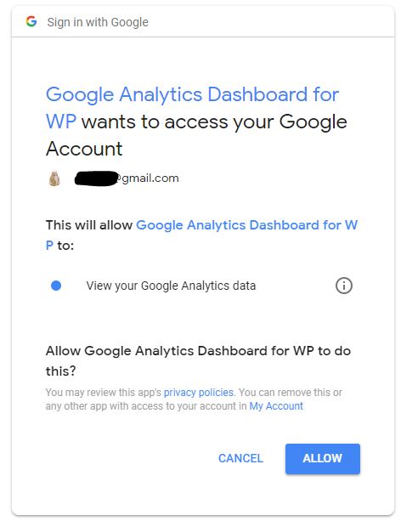Image resolution: width=401 pixels, height=521 pixels.
Task: Click the blacked-out email username
Action: point(97,178)
